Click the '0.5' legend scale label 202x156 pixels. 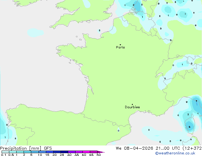(x=11, y=155)
